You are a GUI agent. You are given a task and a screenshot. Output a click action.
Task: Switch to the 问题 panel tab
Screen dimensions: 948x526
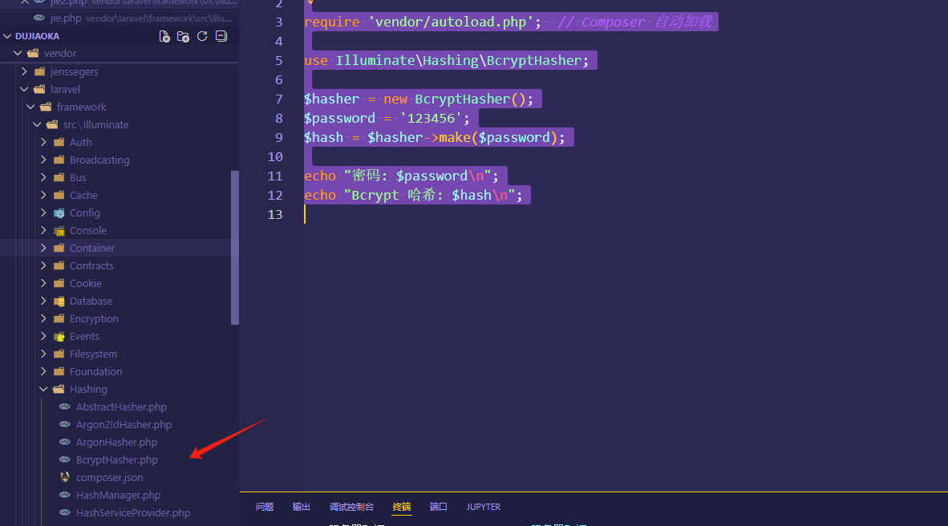pos(265,507)
